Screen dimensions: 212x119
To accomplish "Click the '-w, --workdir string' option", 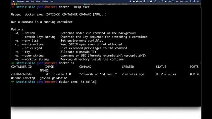I will [32, 59].
